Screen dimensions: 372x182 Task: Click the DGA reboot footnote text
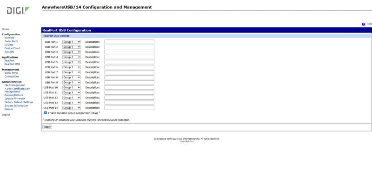(x=86, y=120)
